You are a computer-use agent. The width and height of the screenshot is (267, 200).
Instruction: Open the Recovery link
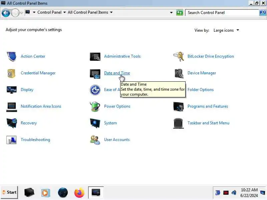tap(29, 123)
